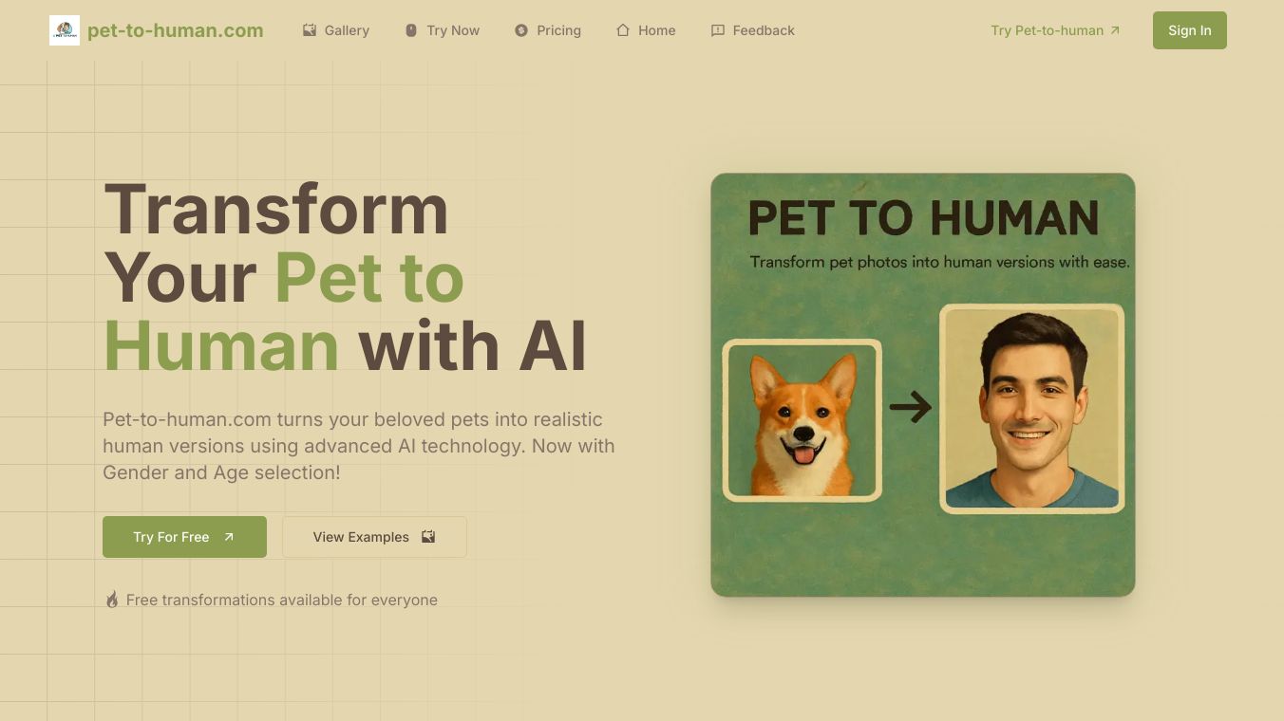Click the Feedback speech bubble icon
1284x721 pixels.
tap(718, 30)
